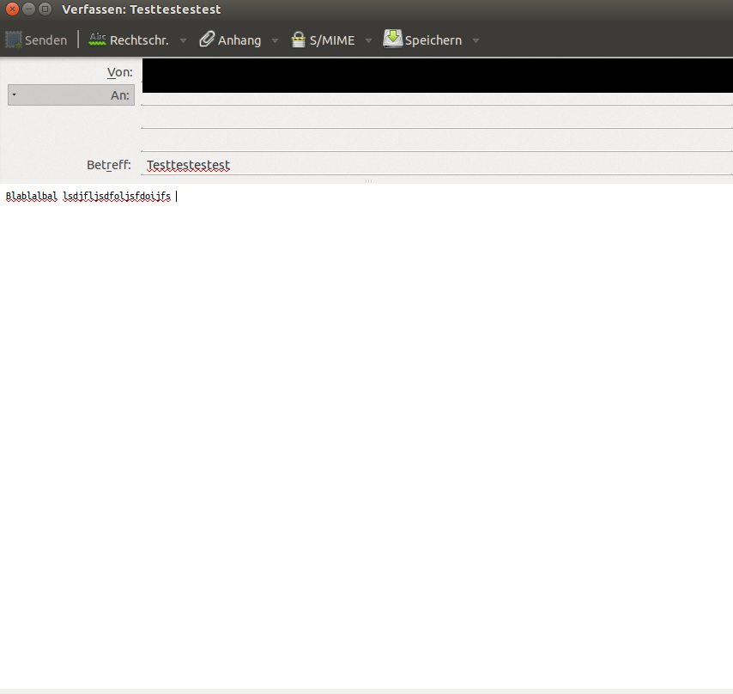Click the S/MIME padlock icon

298,40
